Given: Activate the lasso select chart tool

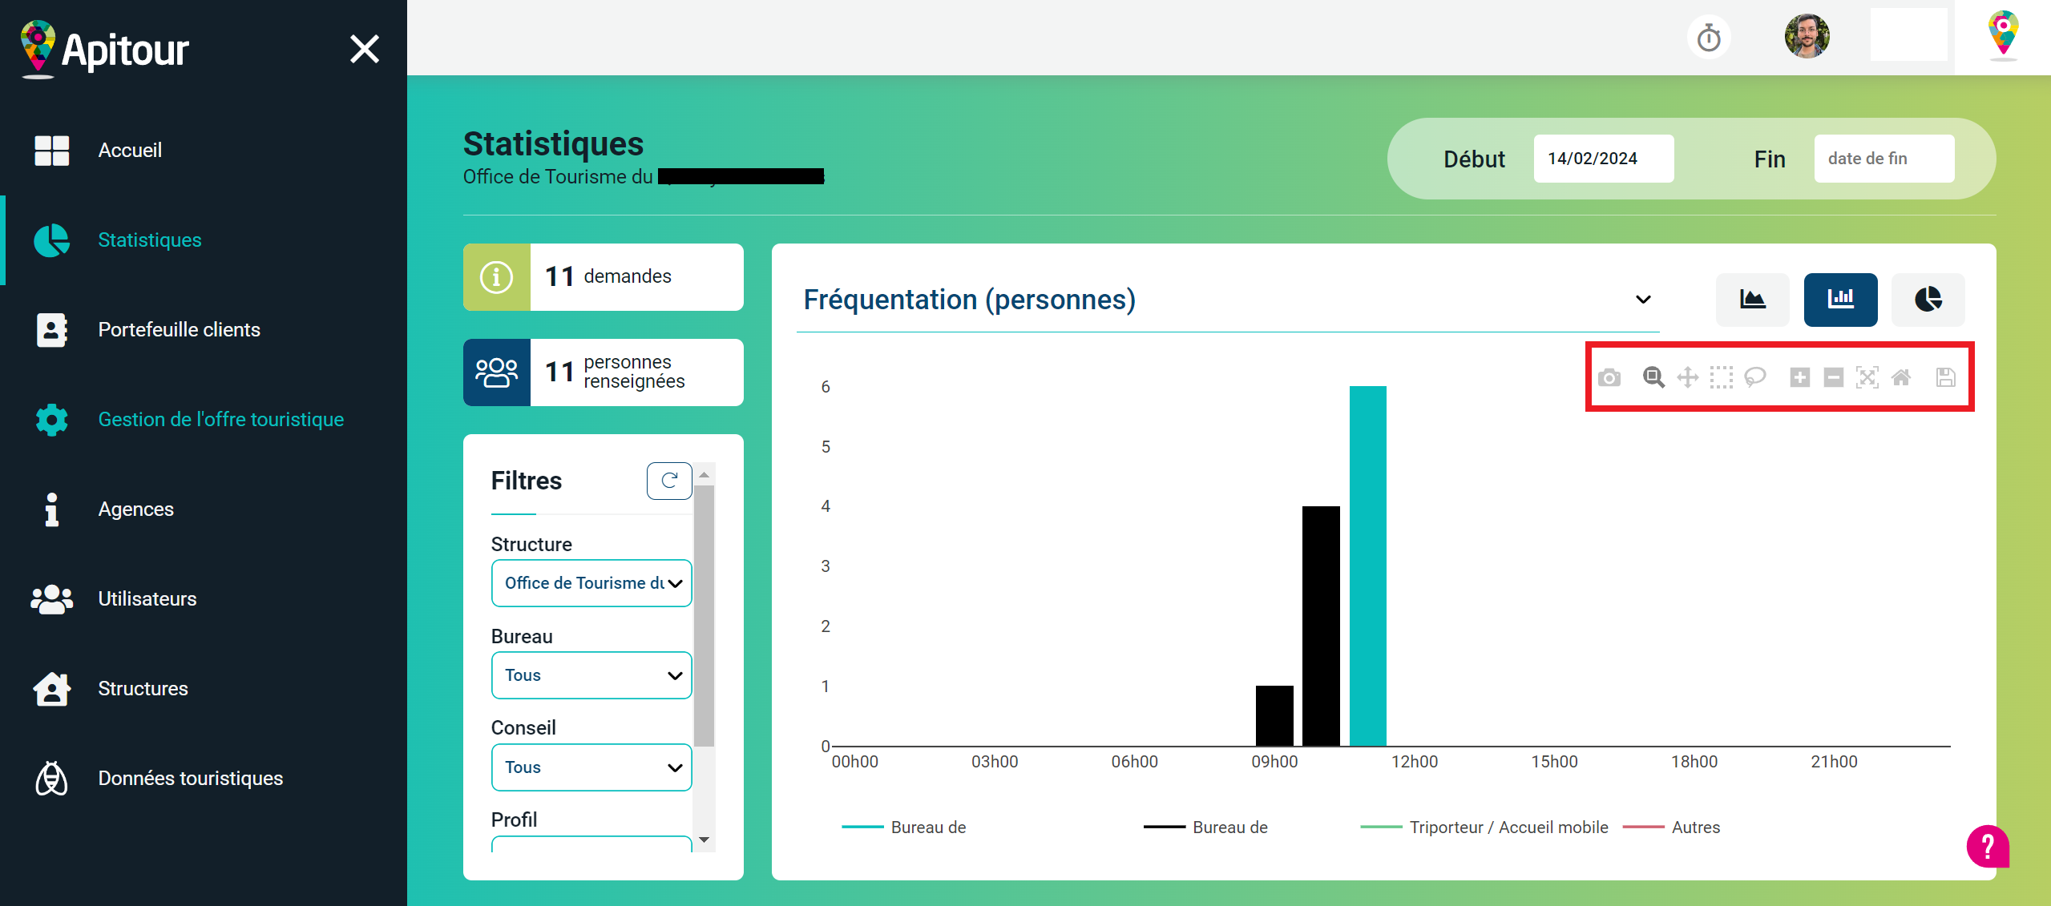Looking at the screenshot, I should 1755,376.
